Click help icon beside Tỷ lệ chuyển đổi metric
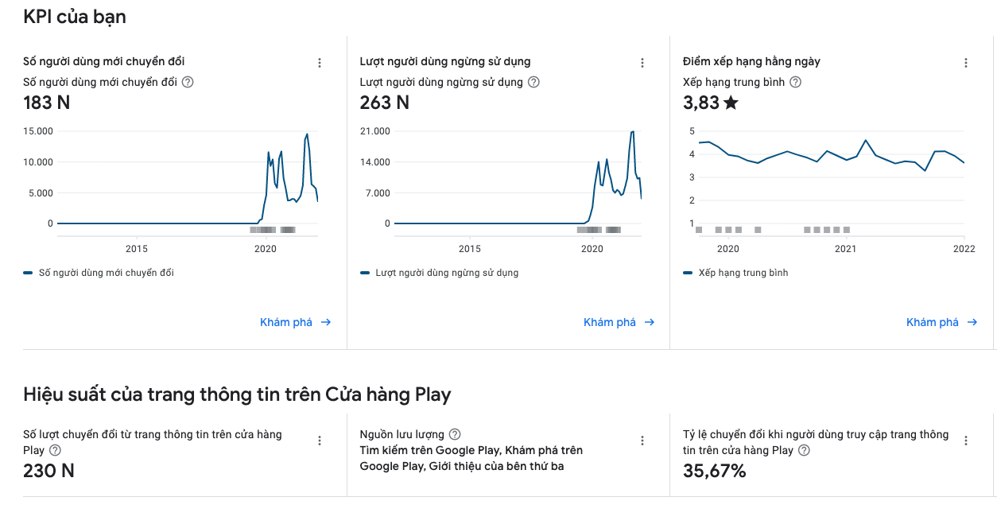 [804, 450]
